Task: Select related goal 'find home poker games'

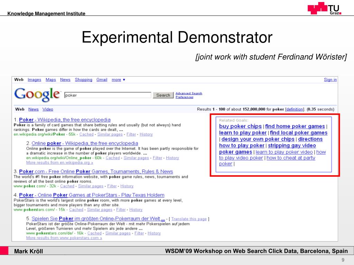Action: [295, 126]
